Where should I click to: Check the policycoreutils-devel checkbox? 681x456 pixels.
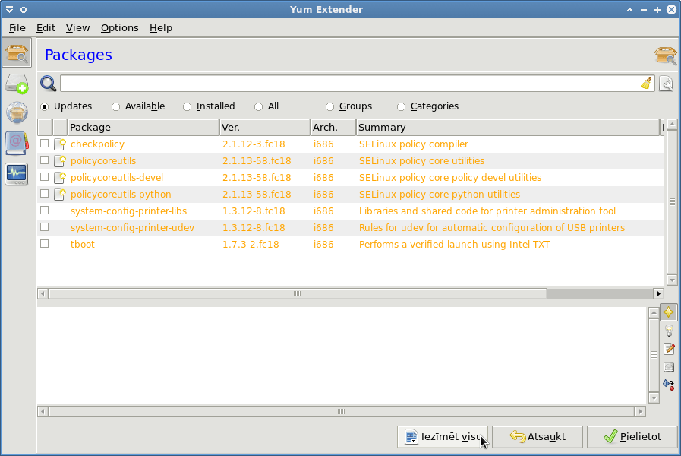pos(44,177)
